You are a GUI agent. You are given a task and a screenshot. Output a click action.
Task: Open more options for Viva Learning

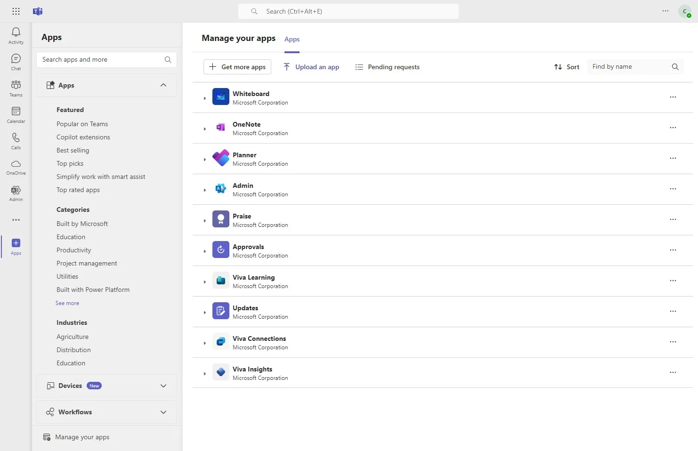(x=673, y=281)
